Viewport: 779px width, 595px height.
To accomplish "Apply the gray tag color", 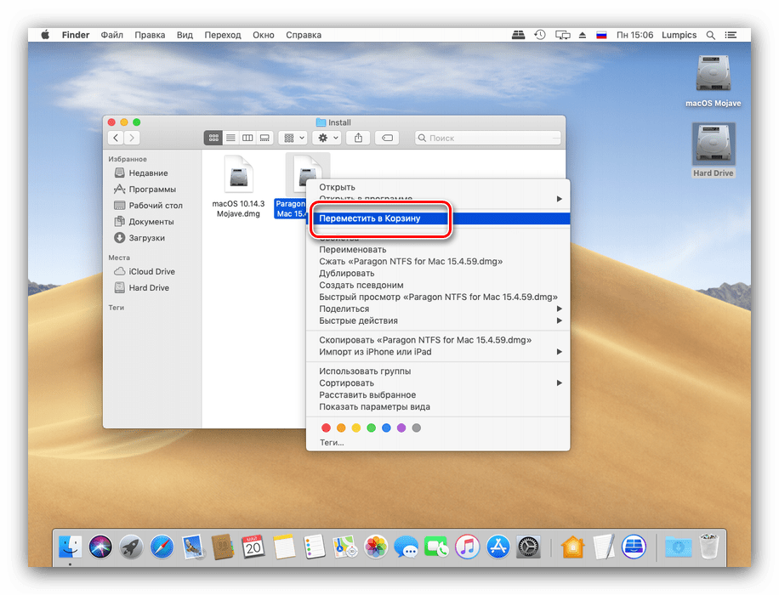I will 417,428.
